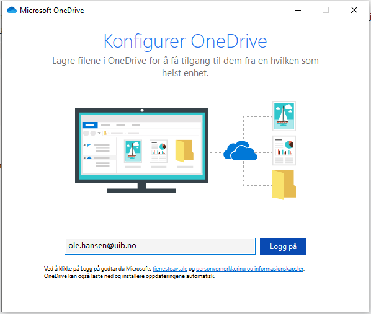Viewport: 371px width, 314px height.
Task: Click the sailboat thumbnail inside the monitor
Action: click(x=133, y=151)
